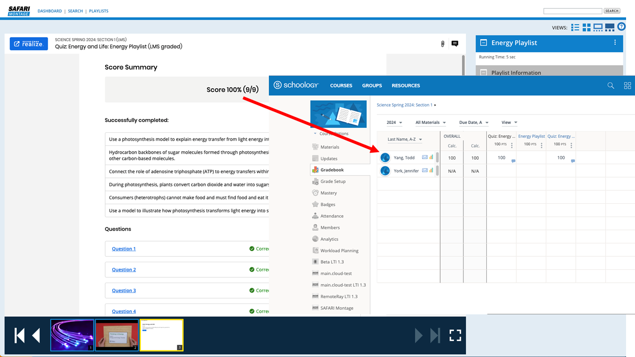
Task: Open the 2024 grading period dropdown
Action: 394,122
